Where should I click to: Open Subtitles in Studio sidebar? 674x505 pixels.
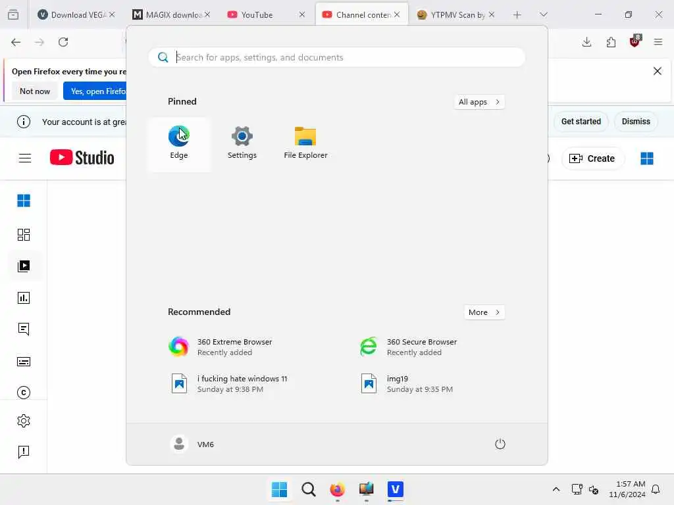click(x=24, y=362)
